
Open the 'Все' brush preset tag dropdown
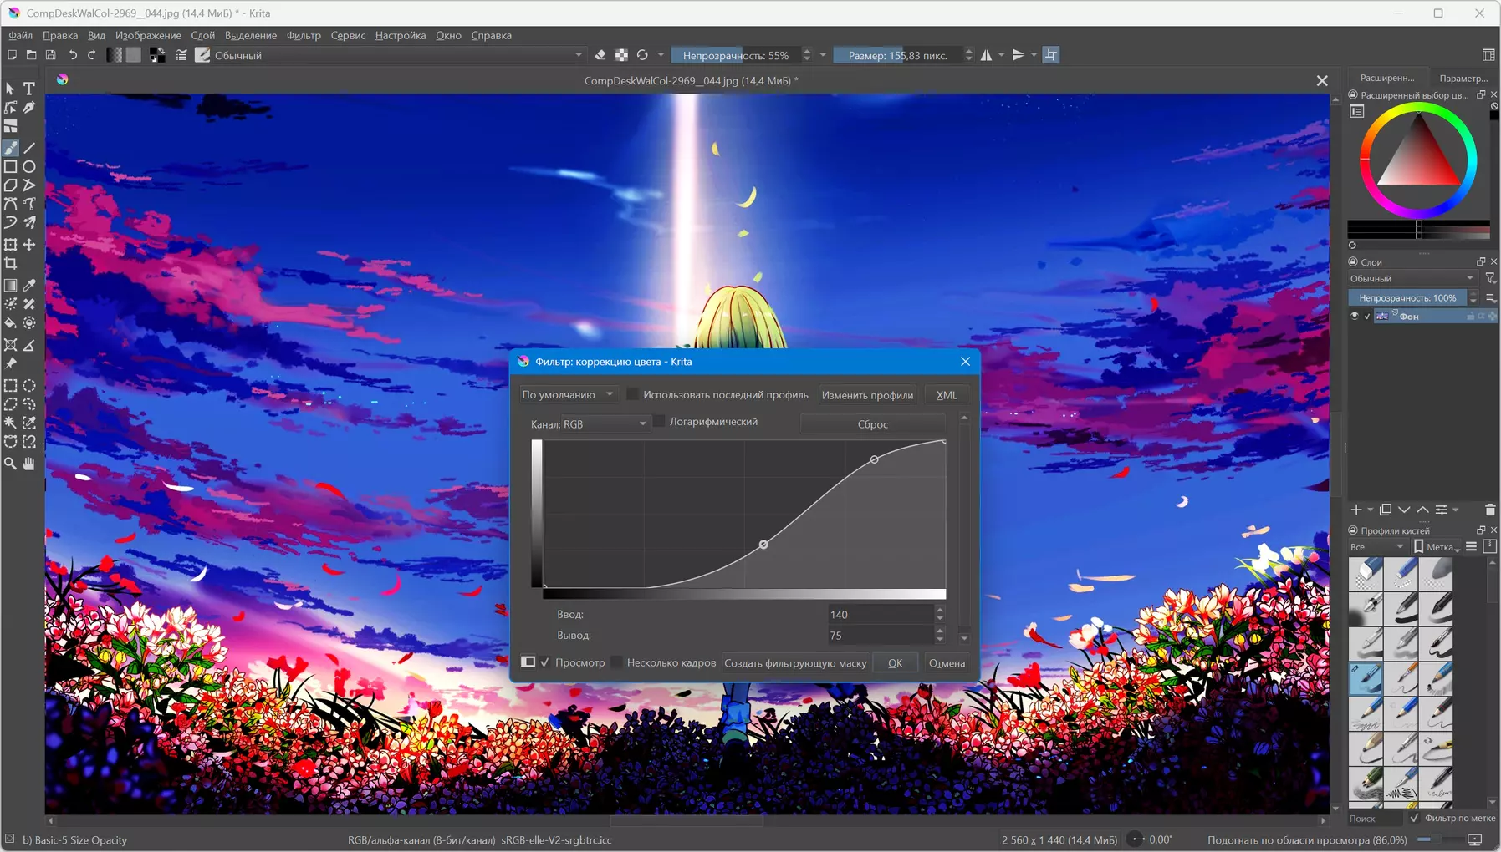click(x=1377, y=547)
